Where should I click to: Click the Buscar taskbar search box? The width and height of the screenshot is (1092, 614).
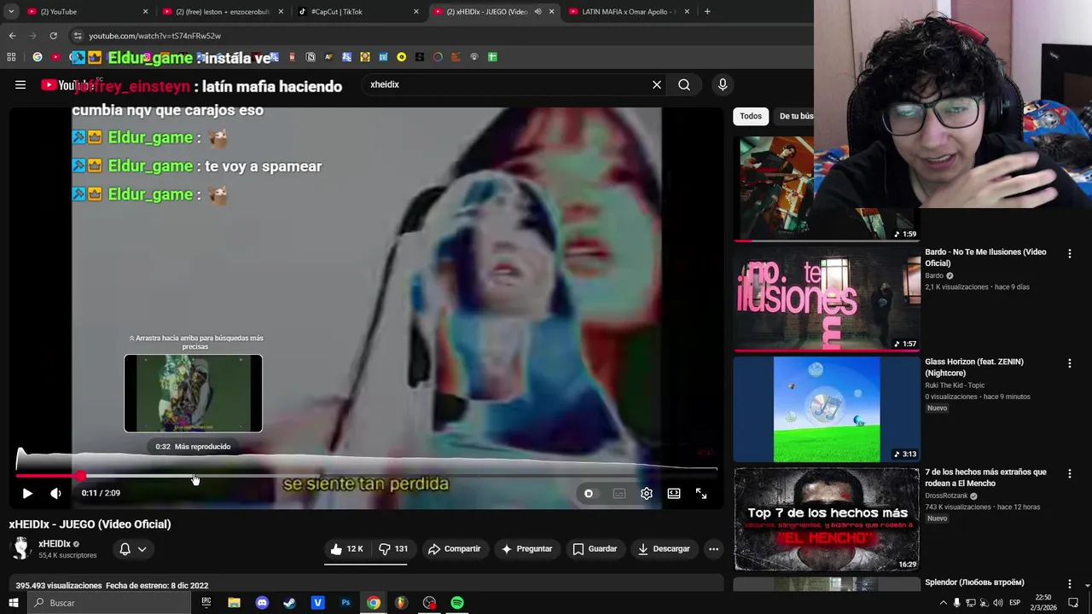(108, 603)
